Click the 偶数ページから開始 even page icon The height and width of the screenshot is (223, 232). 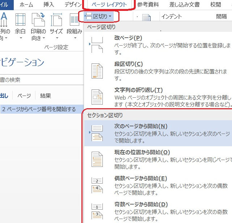click(97, 185)
